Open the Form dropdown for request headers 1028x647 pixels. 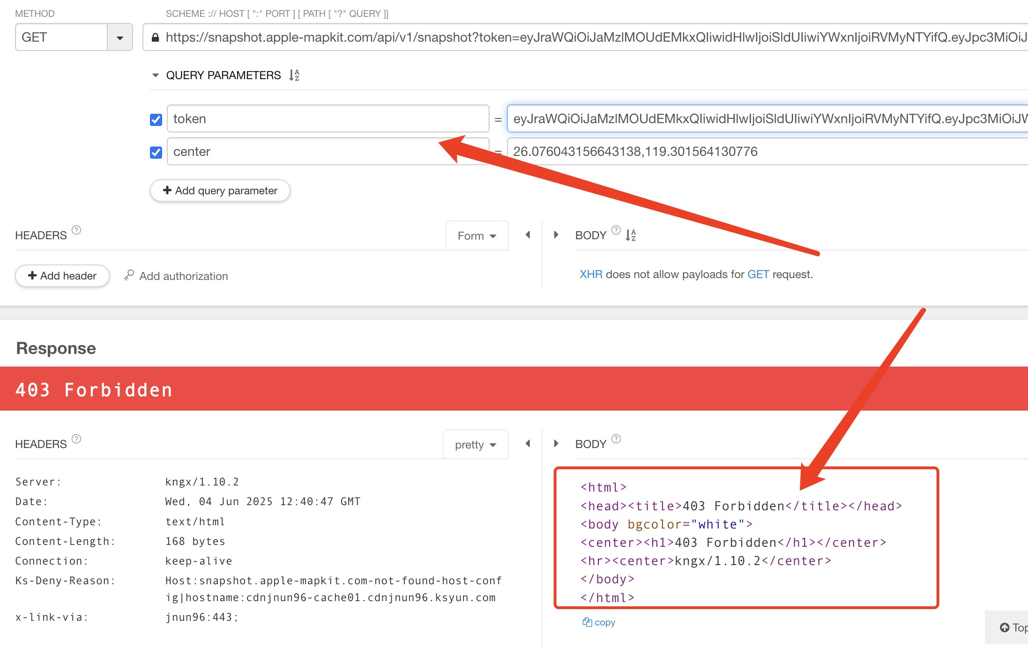tap(477, 235)
